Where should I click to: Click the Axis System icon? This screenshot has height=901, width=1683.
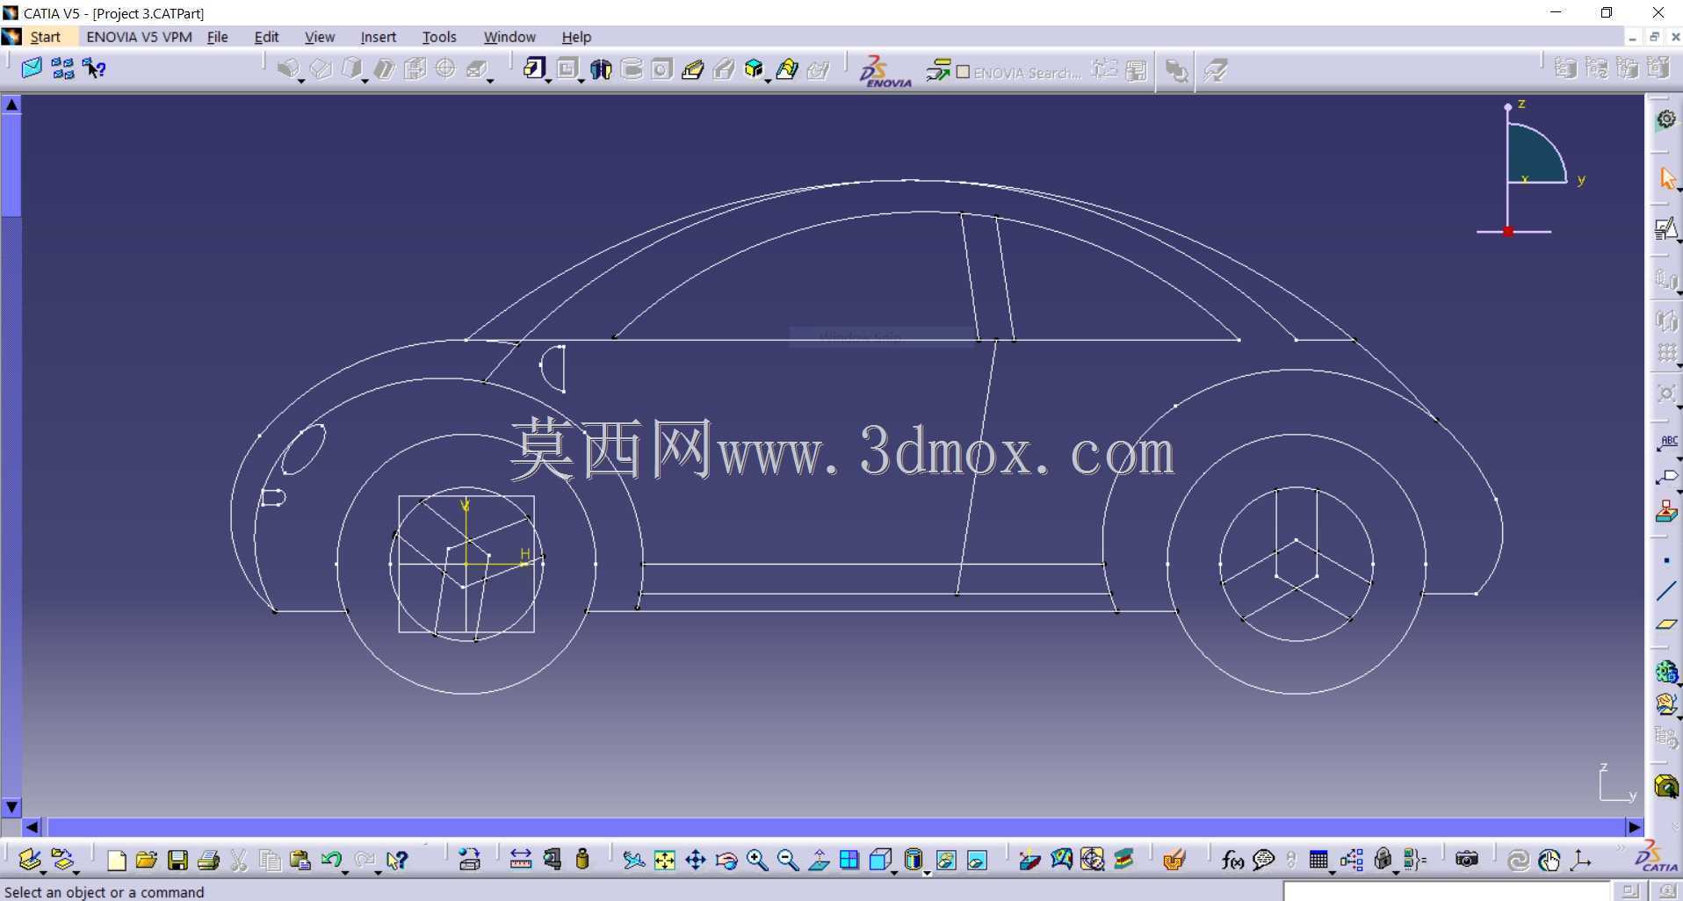point(1581,861)
